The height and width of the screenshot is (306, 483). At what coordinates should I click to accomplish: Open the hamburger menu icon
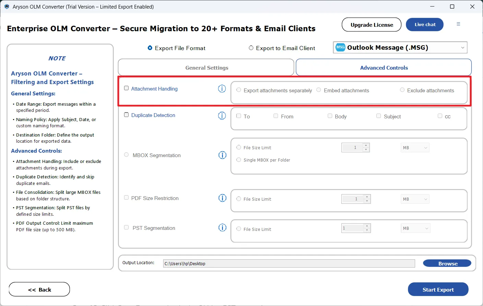(458, 24)
